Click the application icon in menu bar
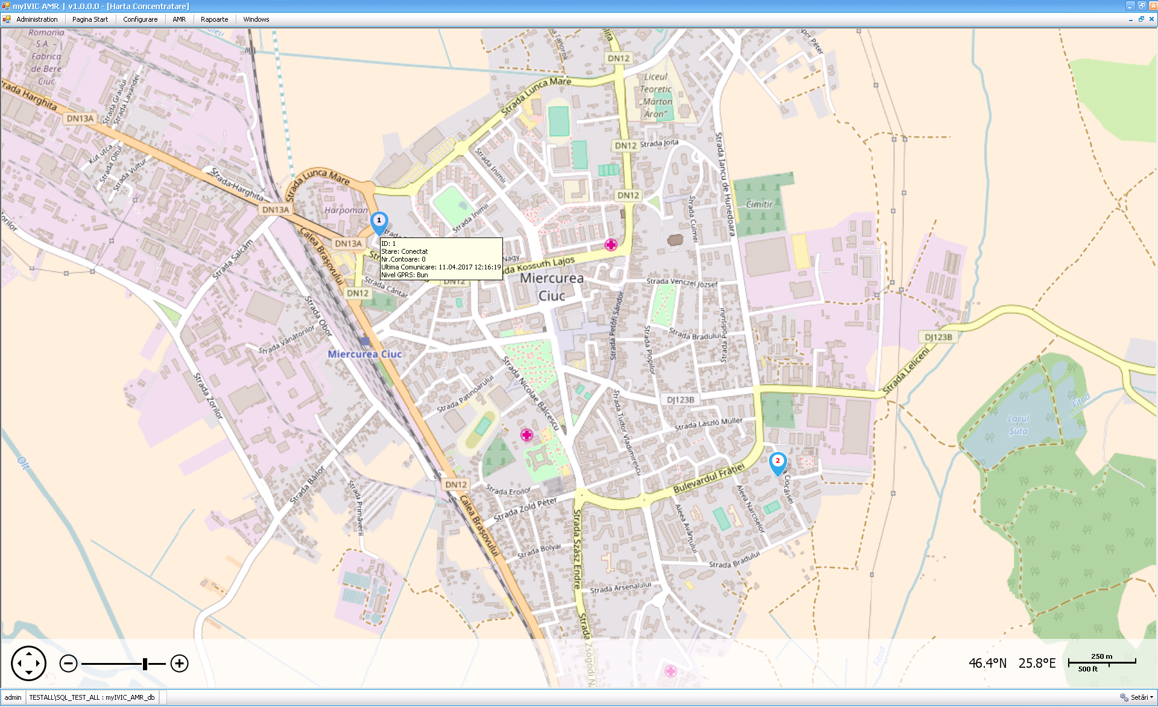 (x=7, y=19)
